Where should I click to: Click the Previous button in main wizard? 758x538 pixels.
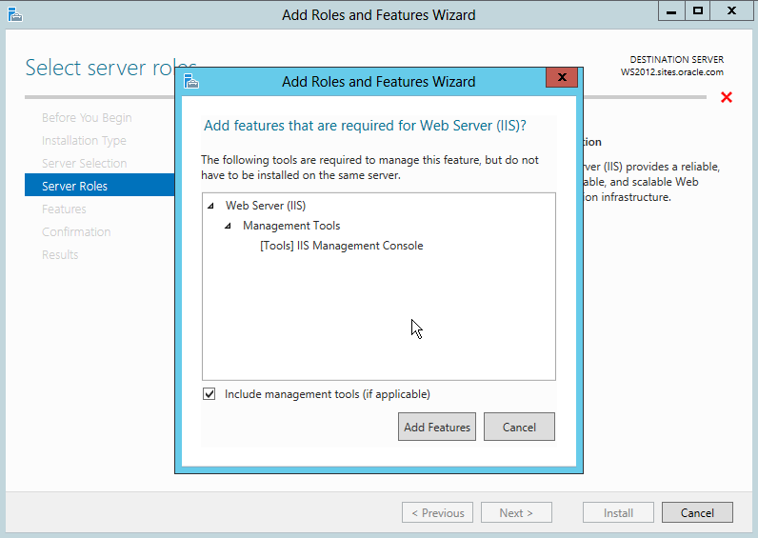pos(437,512)
